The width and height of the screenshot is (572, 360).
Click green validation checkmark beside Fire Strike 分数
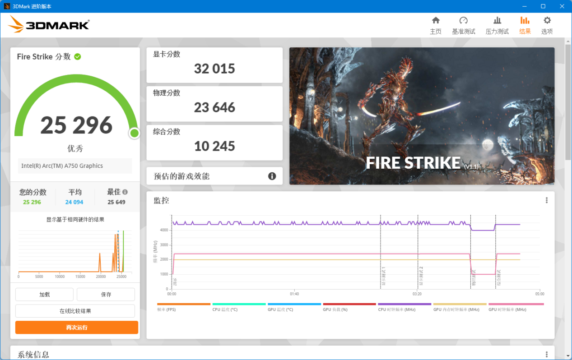click(78, 56)
